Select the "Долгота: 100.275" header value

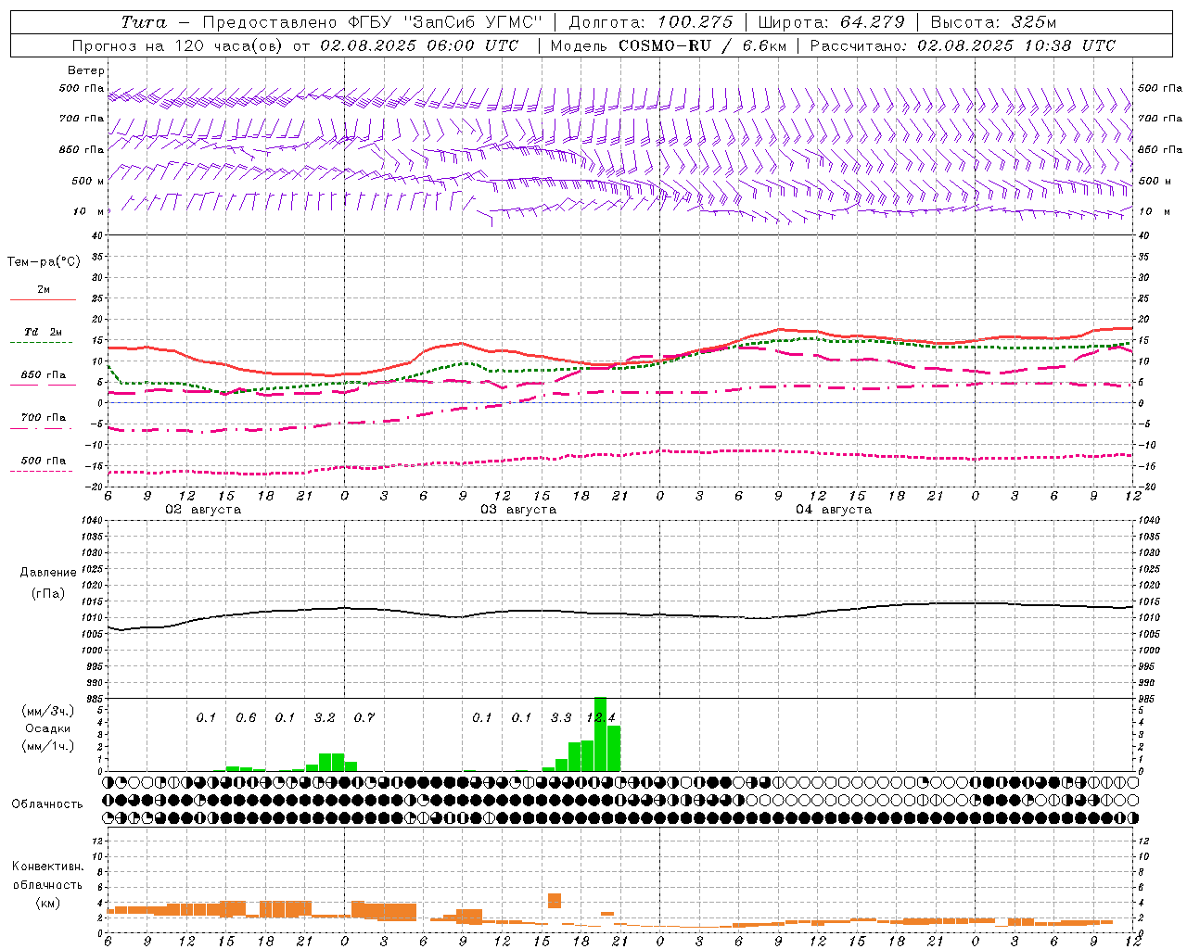coord(651,22)
